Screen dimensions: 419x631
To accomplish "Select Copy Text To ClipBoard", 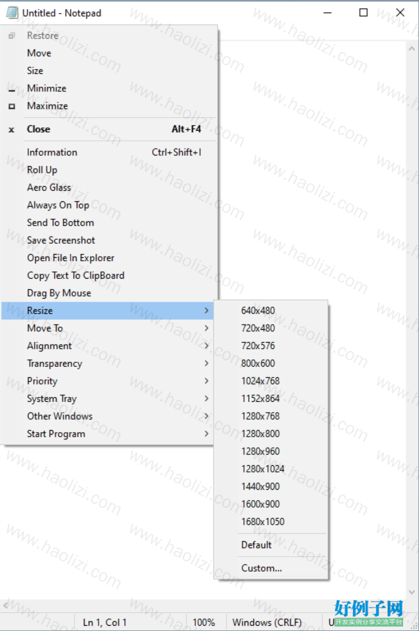I will tap(109, 276).
